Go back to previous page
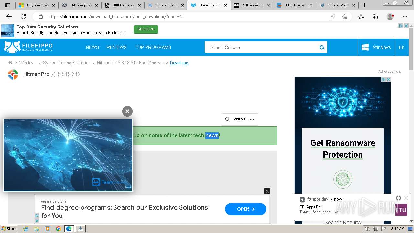 tap(9, 17)
